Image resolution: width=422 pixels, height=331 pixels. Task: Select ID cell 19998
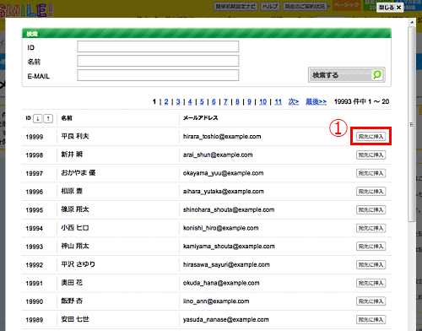point(35,155)
